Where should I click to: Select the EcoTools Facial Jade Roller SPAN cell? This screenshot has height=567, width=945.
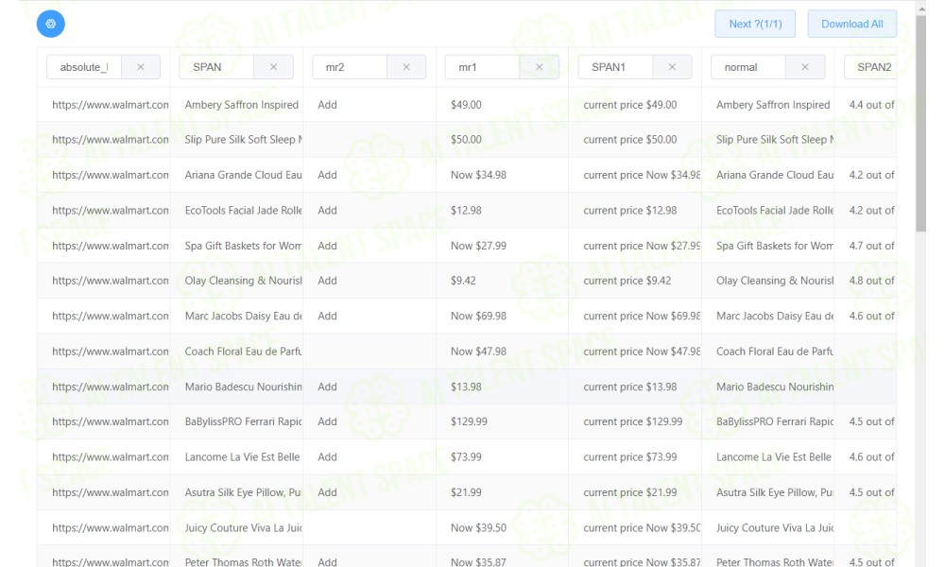click(236, 211)
